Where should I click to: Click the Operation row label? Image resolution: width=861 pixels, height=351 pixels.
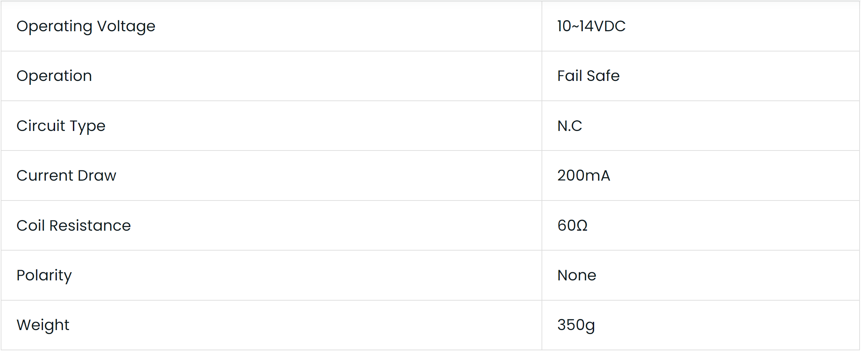54,76
